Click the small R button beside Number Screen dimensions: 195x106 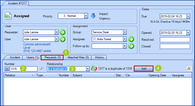[7, 69]
